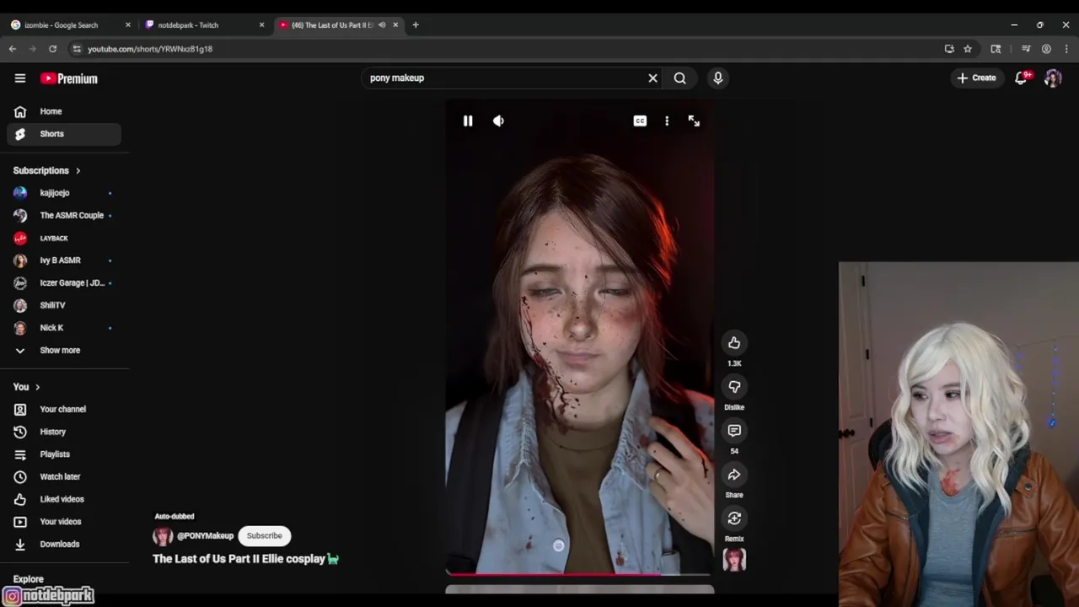Open the Create menu
This screenshot has height=607, width=1079.
coord(976,78)
